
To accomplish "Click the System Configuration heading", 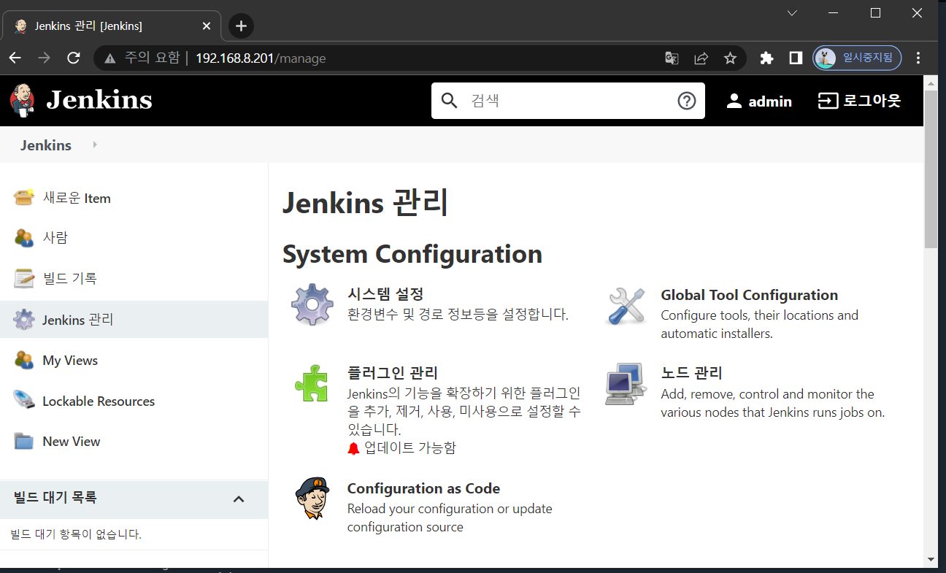I will coord(412,254).
